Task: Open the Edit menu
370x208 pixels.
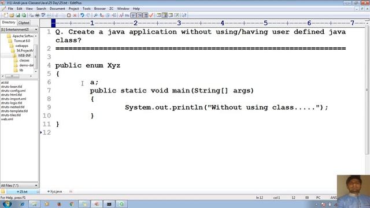Action: (x=19, y=9)
